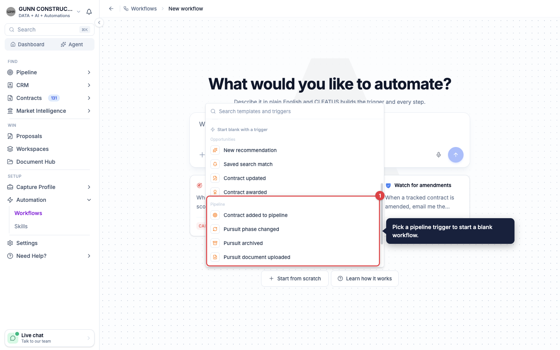
Task: Click the Workflows breadcrumb link
Action: click(x=144, y=9)
